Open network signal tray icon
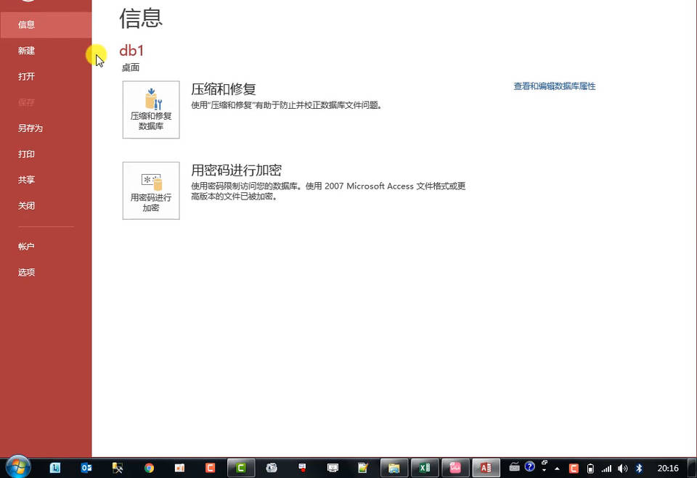Image resolution: width=697 pixels, height=478 pixels. click(606, 469)
